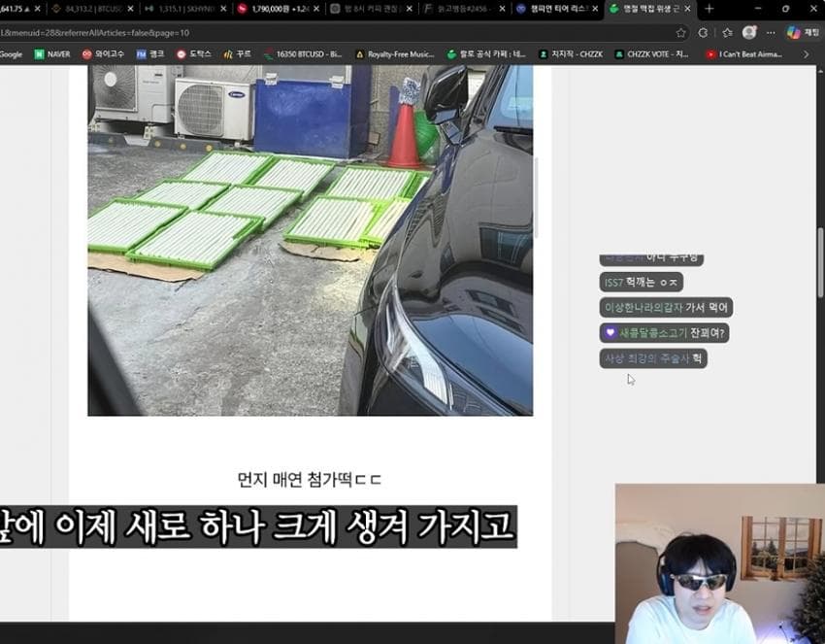
Task: Open the 탈토 공식 카페 bookmark
Action: click(x=486, y=54)
